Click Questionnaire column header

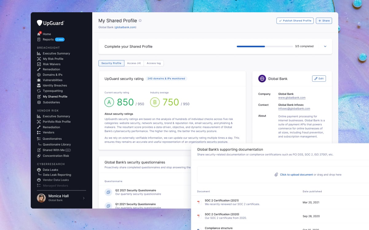[x=113, y=181]
